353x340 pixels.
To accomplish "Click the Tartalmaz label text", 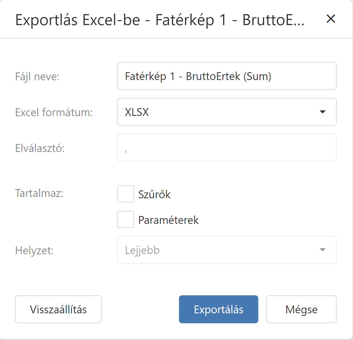I will (39, 193).
